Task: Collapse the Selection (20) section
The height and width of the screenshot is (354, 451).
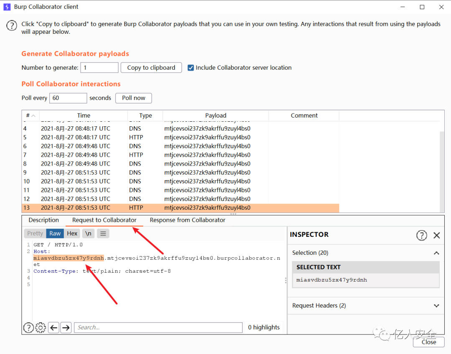Action: click(436, 253)
